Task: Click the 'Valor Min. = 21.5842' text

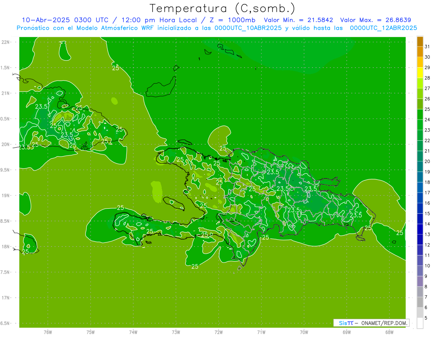Action: pos(298,20)
